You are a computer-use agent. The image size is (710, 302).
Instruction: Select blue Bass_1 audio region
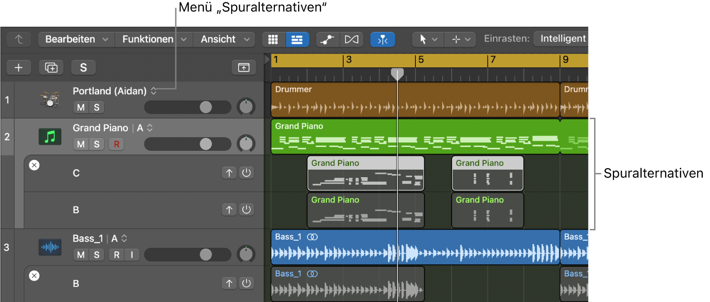click(415, 247)
